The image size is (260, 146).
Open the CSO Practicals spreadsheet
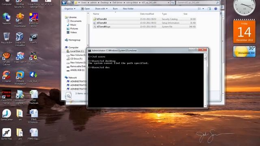pyautogui.click(x=34, y=97)
